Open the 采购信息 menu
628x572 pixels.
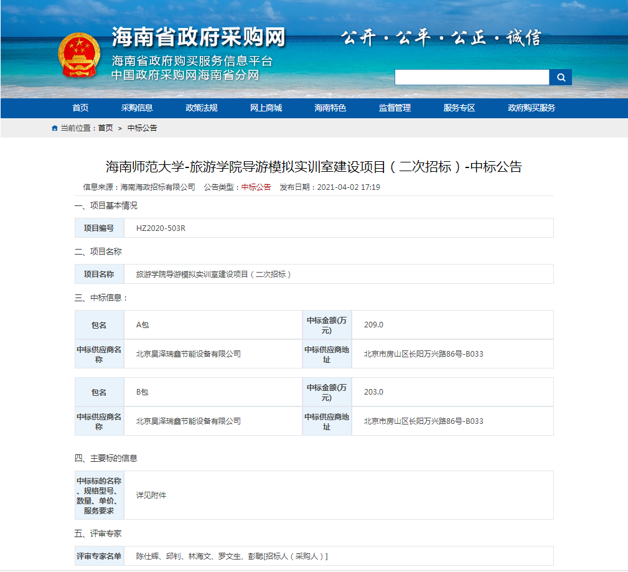point(137,108)
